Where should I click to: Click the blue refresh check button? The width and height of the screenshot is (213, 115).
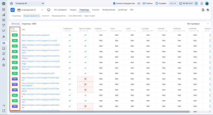click(x=13, y=10)
